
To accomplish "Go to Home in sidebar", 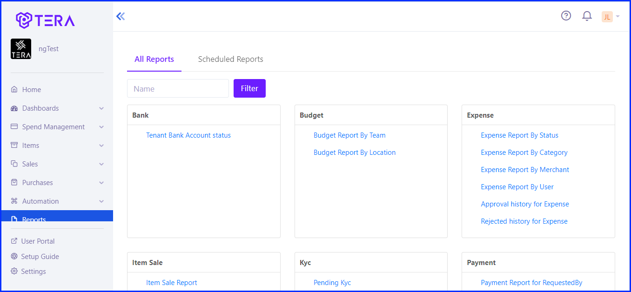I will [32, 90].
